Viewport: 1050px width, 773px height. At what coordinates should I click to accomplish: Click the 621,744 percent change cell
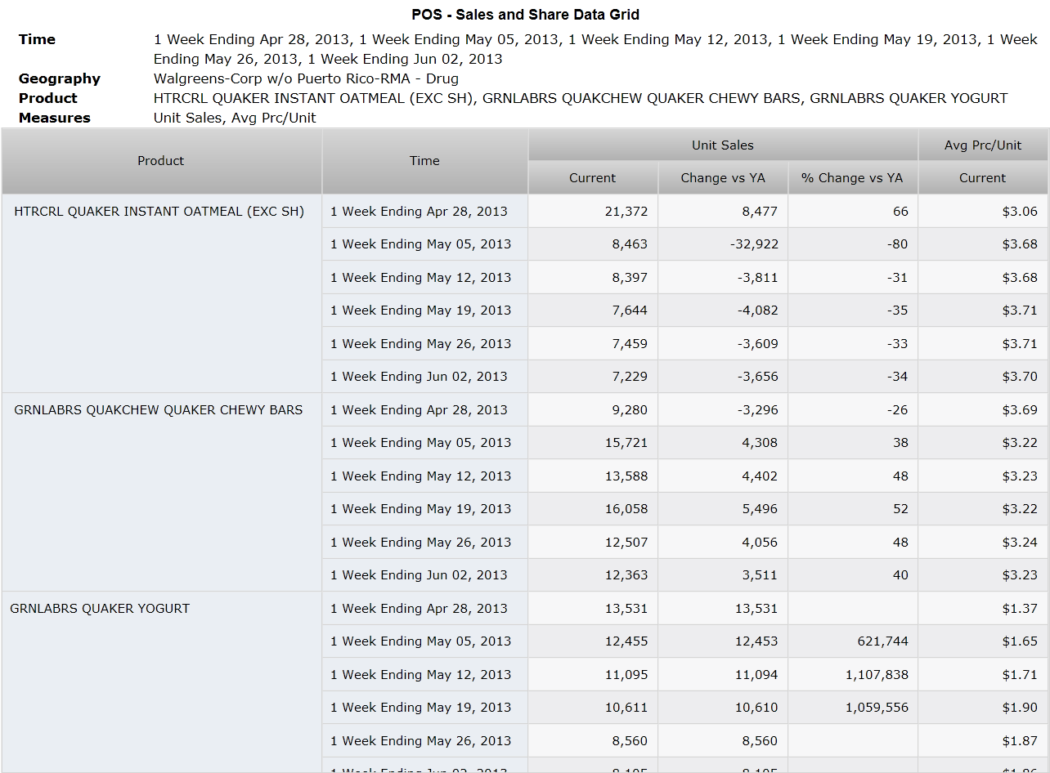pos(853,641)
